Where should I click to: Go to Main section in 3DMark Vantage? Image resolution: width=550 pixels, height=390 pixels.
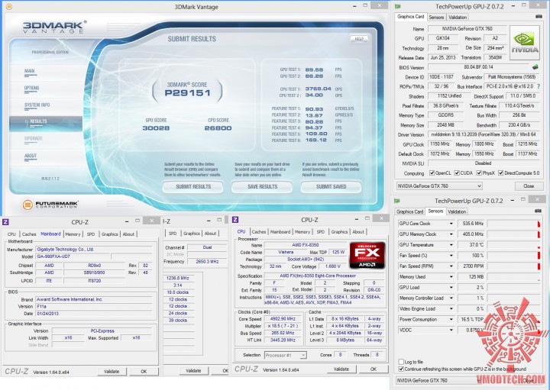pyautogui.click(x=30, y=71)
